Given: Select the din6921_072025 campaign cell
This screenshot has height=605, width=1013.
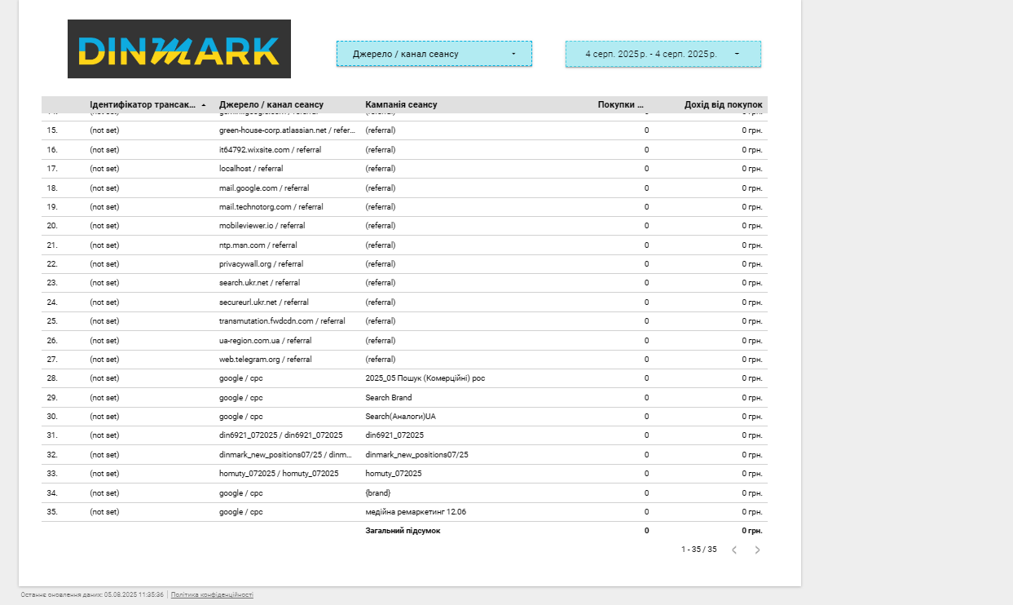Looking at the screenshot, I should 394,435.
